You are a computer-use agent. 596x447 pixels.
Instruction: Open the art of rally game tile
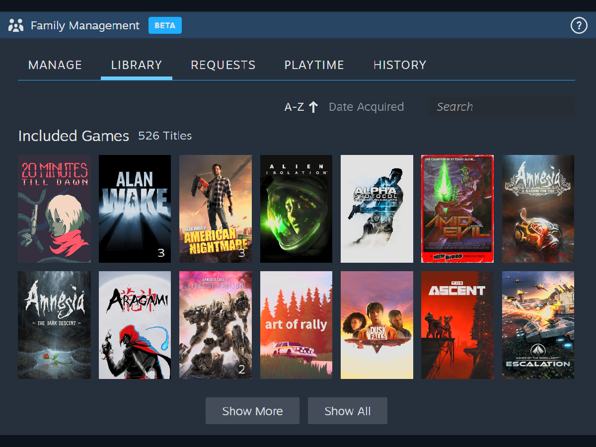296,325
